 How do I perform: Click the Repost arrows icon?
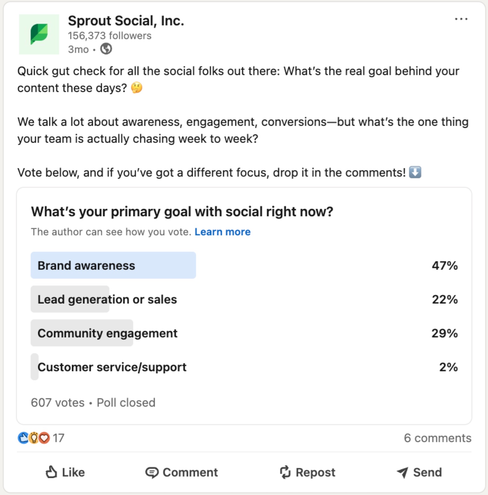(285, 472)
